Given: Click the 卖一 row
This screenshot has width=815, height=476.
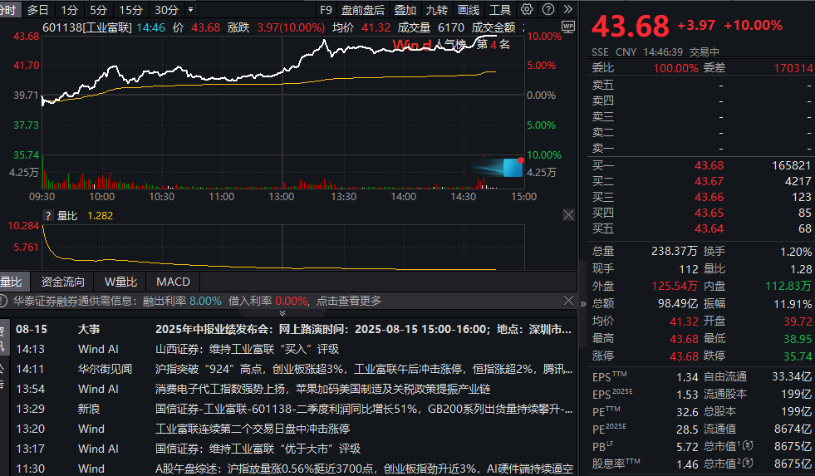Looking at the screenshot, I should coord(701,148).
